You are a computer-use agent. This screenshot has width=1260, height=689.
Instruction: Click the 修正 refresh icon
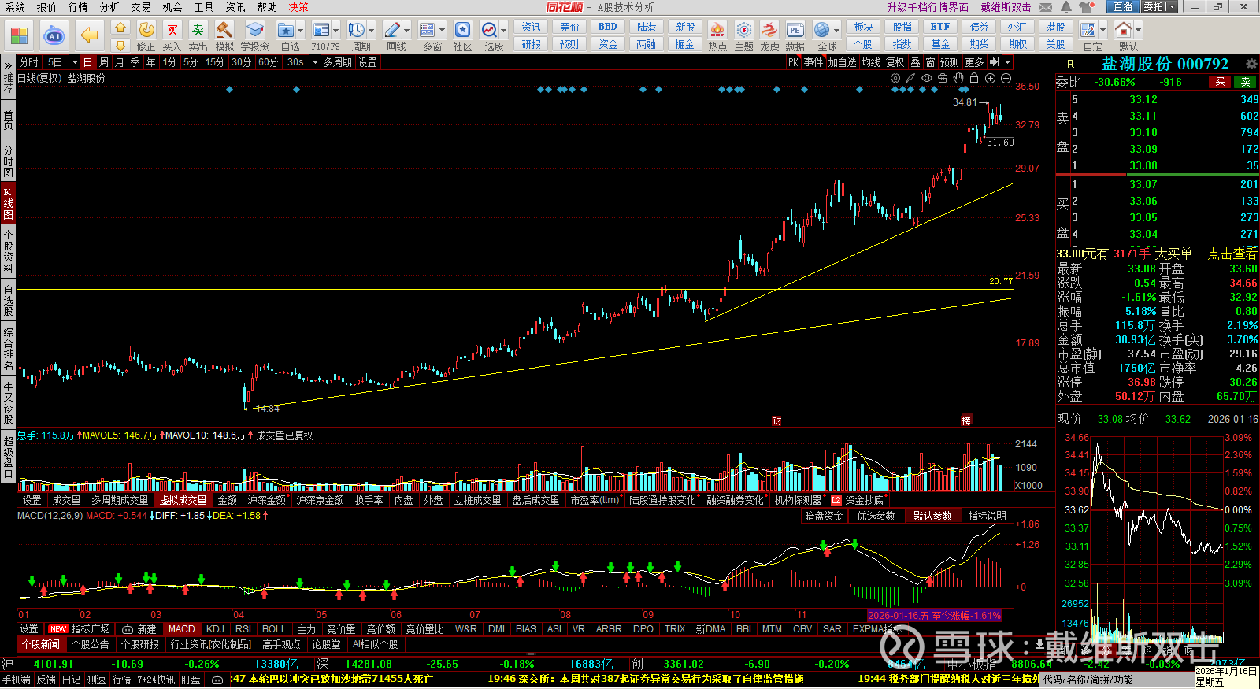[x=146, y=30]
